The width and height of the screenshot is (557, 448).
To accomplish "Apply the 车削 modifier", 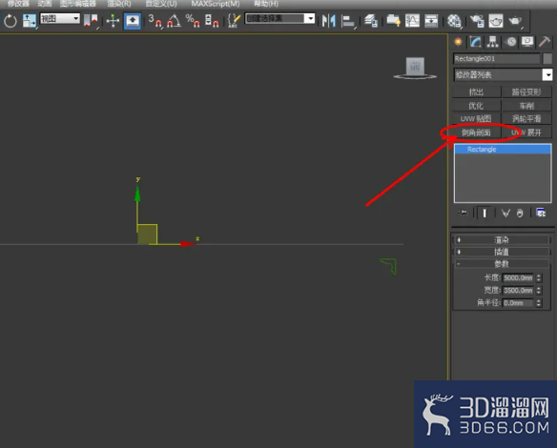I will point(526,106).
